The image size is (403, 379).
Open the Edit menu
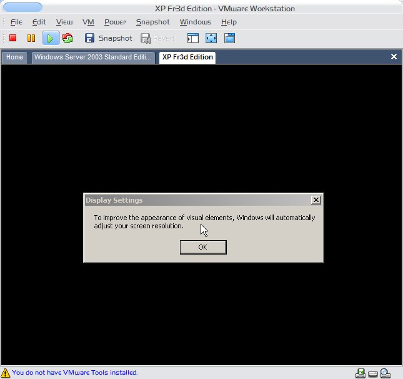39,22
